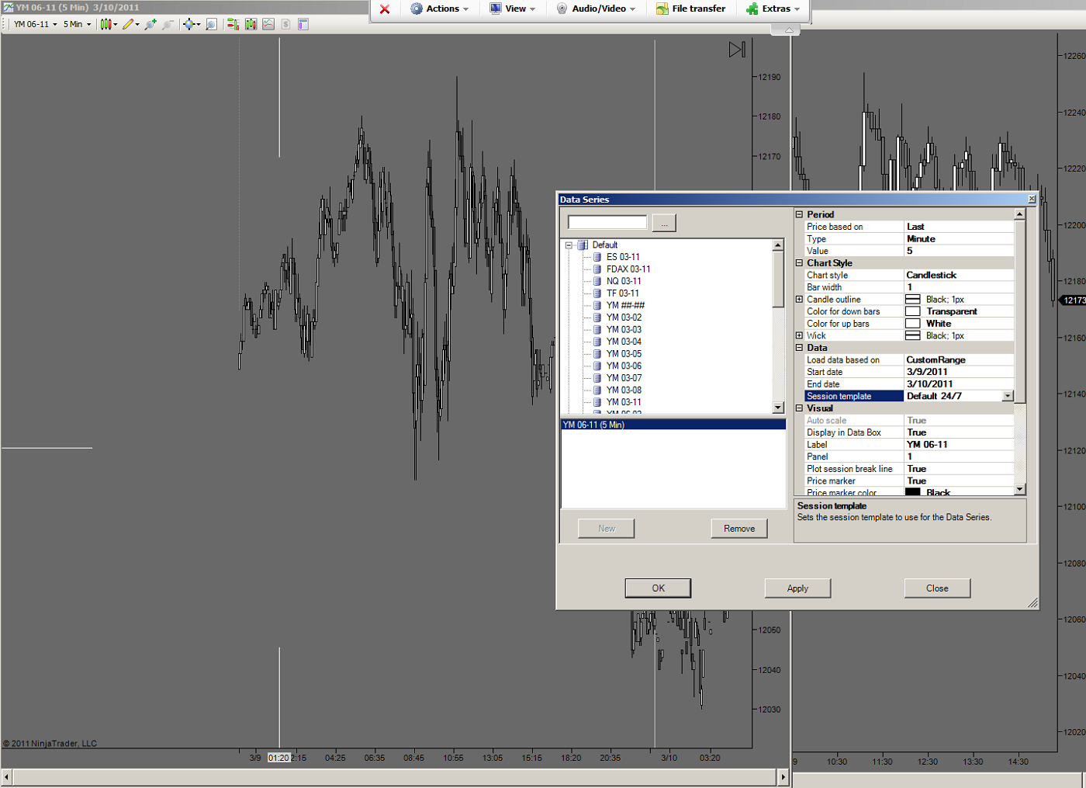
Task: Expand the Candle outline property
Action: click(799, 300)
